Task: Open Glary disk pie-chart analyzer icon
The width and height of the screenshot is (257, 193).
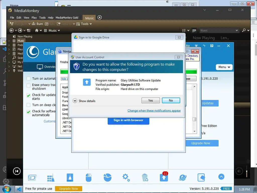Action: tap(107, 178)
